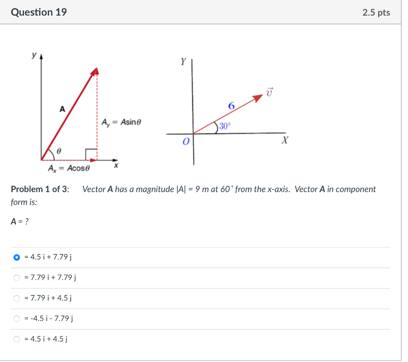Click the 'Question 19' heading
Screen dimensions: 408x362
(39, 12)
